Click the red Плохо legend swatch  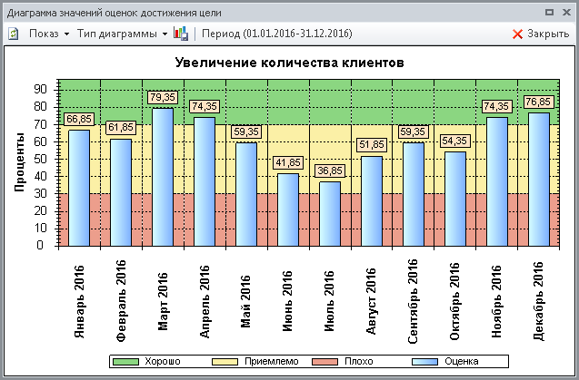point(328,361)
